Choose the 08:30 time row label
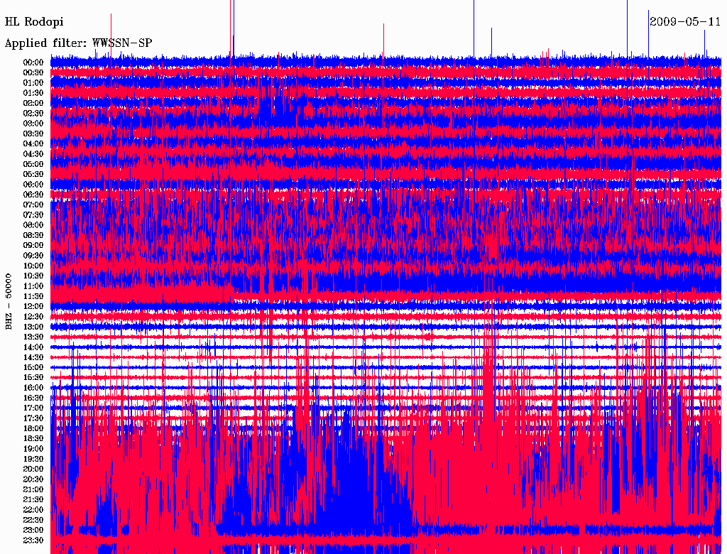This screenshot has height=554, width=727. click(x=33, y=235)
